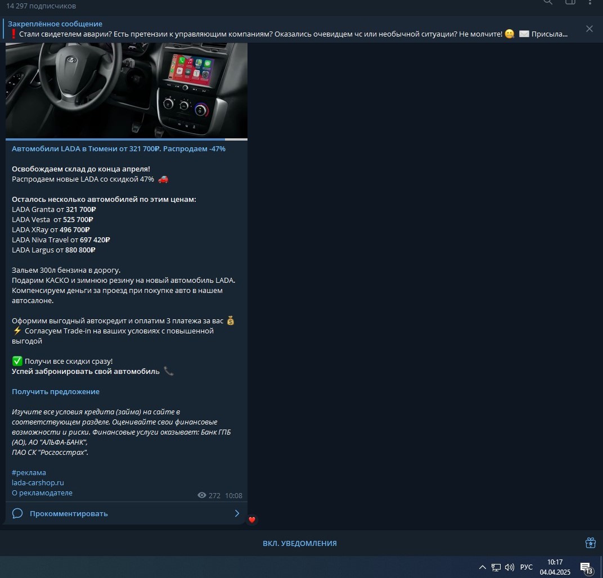Image resolution: width=603 pixels, height=578 pixels.
Task: Click the 'LADA Niva Travel от 697 420₽' line
Action: pyautogui.click(x=61, y=240)
